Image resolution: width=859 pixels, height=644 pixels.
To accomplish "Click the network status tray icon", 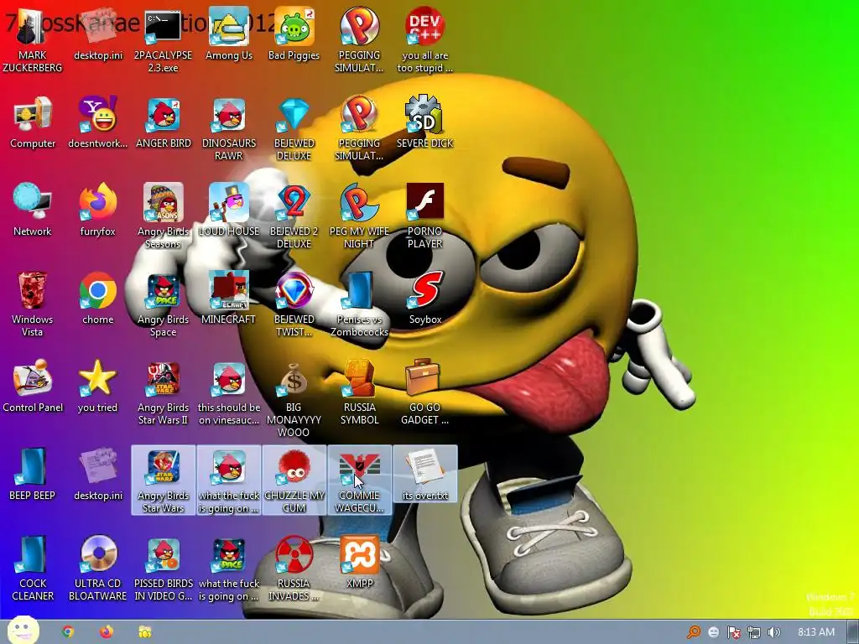I will 754,632.
